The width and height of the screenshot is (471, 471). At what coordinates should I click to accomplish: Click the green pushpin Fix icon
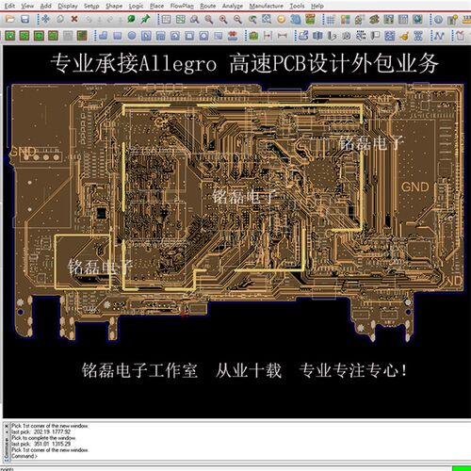[x=145, y=20]
